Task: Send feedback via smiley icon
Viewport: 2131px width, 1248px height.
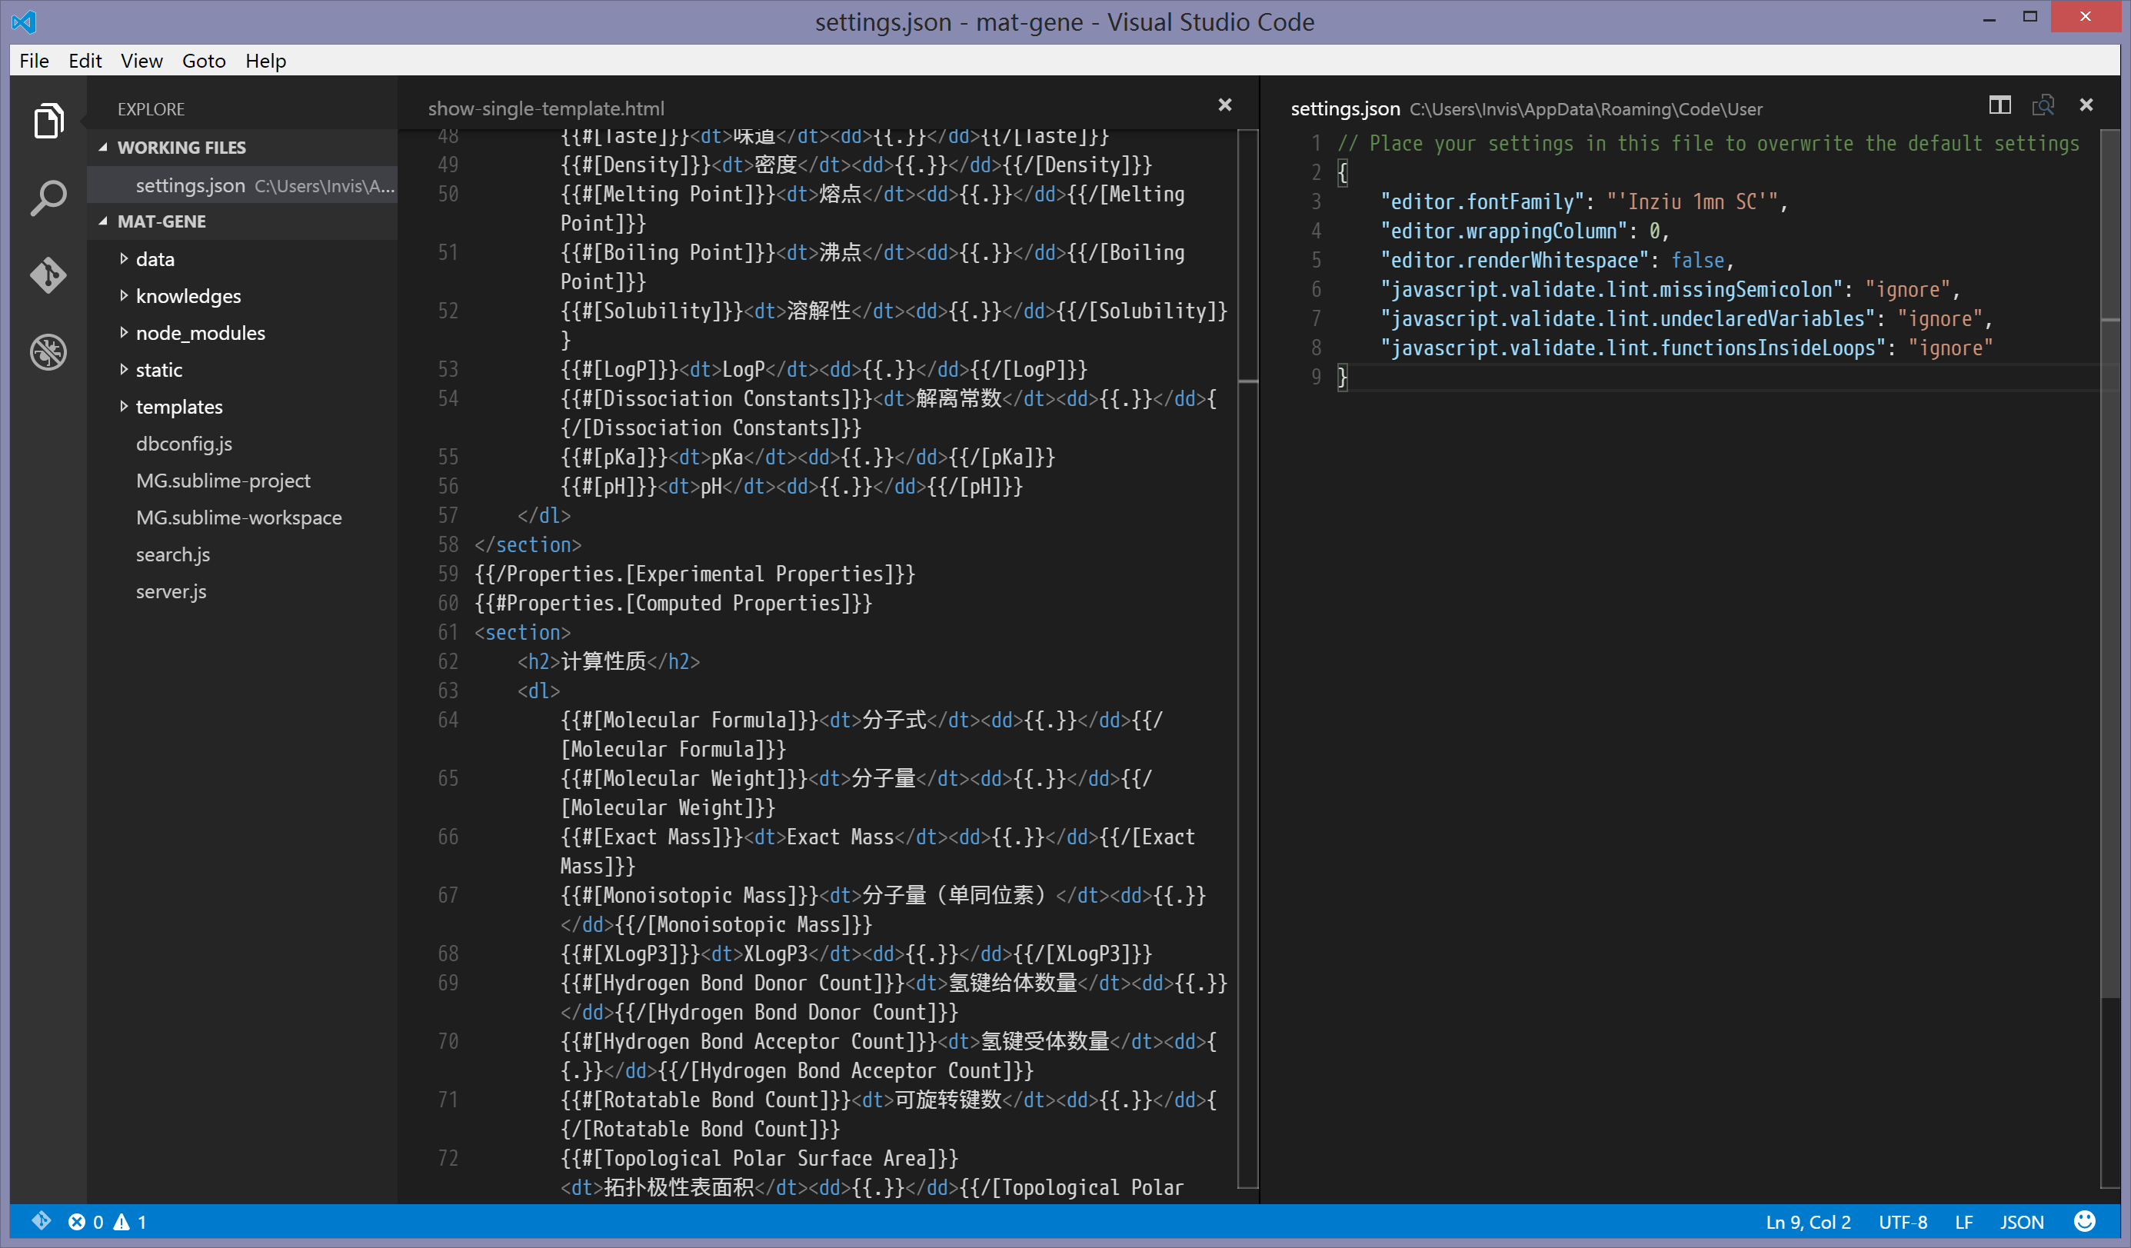Action: click(2085, 1221)
